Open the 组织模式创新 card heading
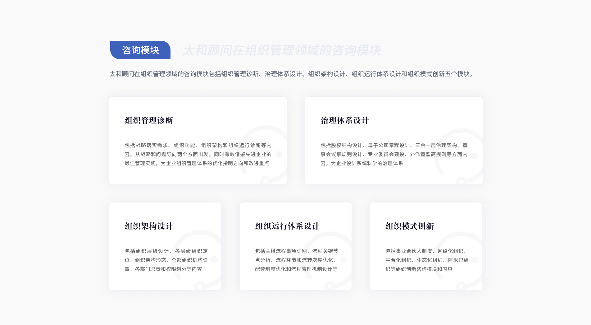The height and width of the screenshot is (325, 591). pyautogui.click(x=410, y=226)
